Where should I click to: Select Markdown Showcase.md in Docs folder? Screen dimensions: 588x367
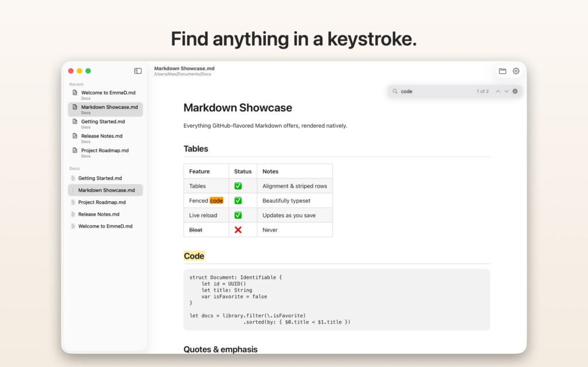(x=106, y=190)
